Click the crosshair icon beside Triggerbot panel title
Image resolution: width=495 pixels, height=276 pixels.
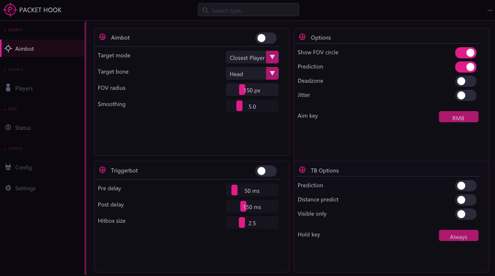(102, 170)
